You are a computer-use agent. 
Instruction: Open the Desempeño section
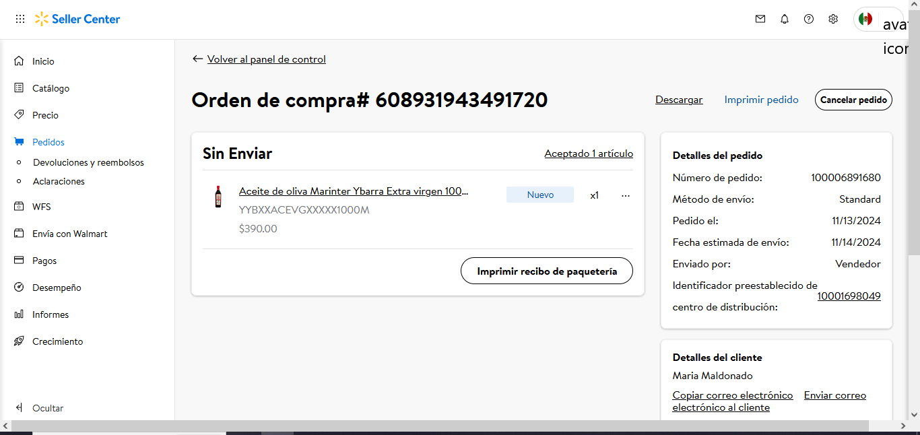(57, 288)
